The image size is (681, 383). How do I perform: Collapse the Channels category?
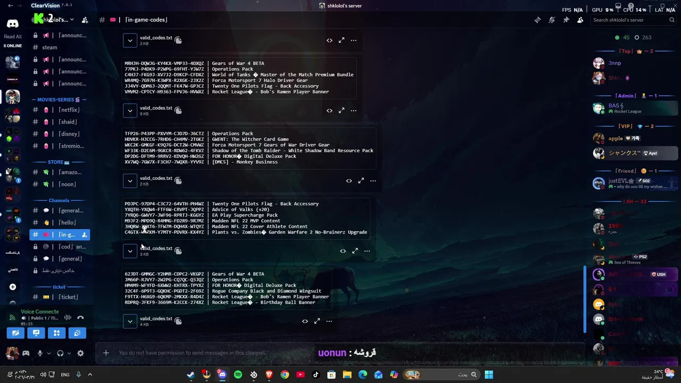coord(59,201)
